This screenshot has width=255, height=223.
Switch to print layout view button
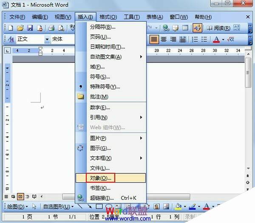(x=20, y=197)
